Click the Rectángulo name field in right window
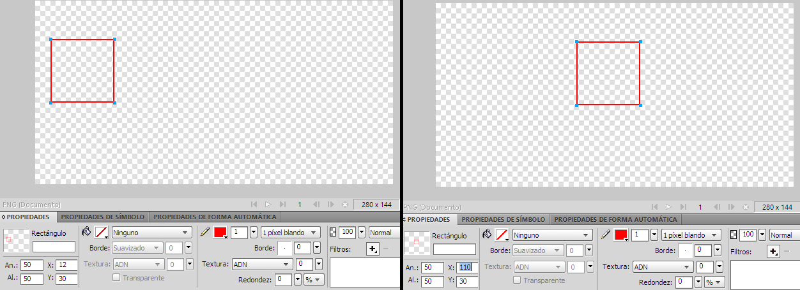The width and height of the screenshot is (800, 290). (x=454, y=249)
